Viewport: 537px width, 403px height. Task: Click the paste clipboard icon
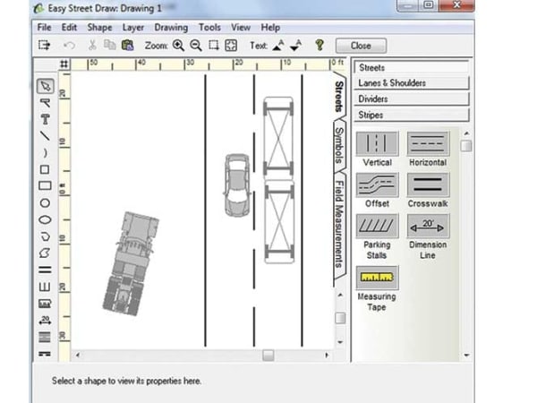[x=126, y=45]
